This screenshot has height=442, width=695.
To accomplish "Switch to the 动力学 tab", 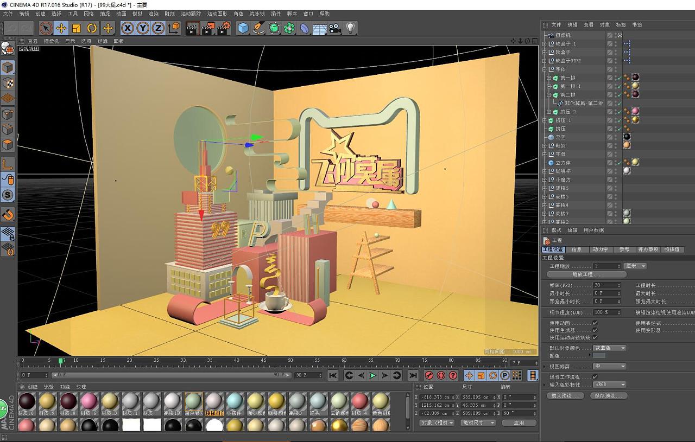I will pyautogui.click(x=601, y=249).
